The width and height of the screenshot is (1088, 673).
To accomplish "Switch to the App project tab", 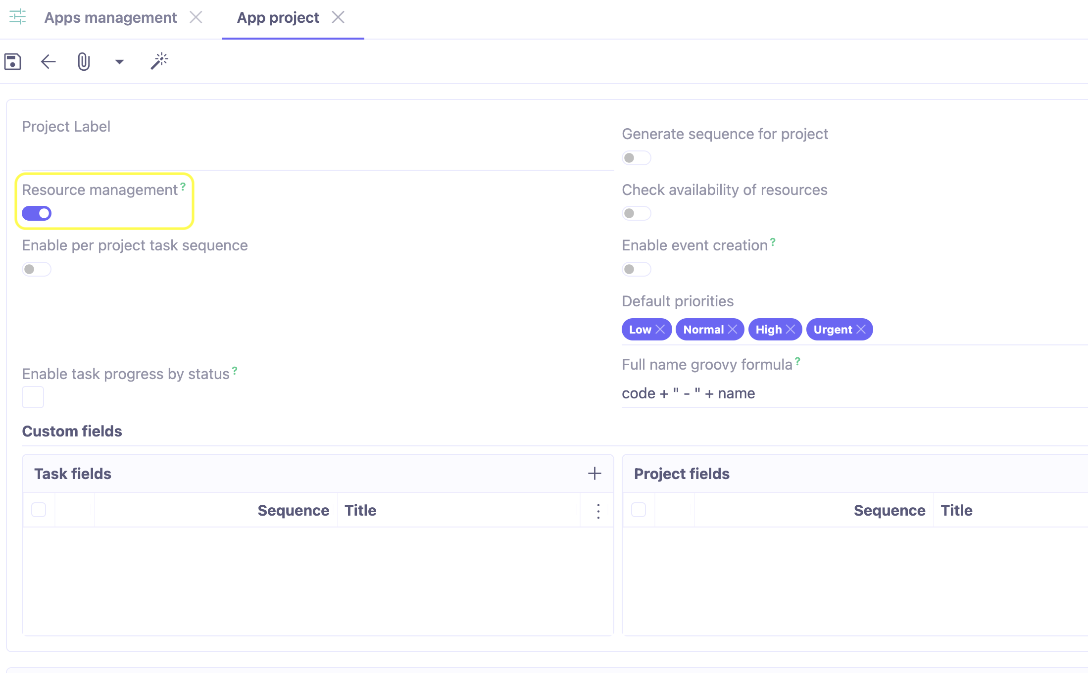I will pos(278,17).
